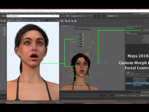Click the Anger slider handle in FaceControlBox
The image size is (149, 112).
pos(83,39)
